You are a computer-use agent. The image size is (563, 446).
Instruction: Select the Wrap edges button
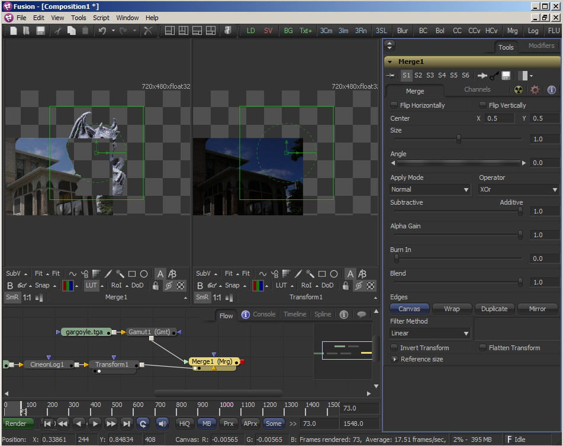click(x=452, y=309)
